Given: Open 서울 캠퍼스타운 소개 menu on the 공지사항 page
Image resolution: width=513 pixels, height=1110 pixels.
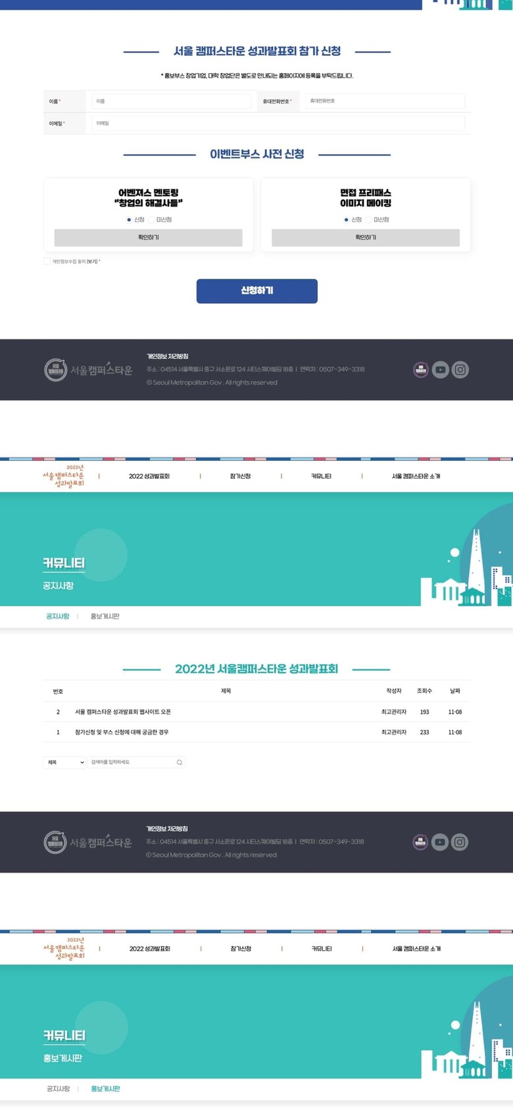Looking at the screenshot, I should tap(416, 476).
